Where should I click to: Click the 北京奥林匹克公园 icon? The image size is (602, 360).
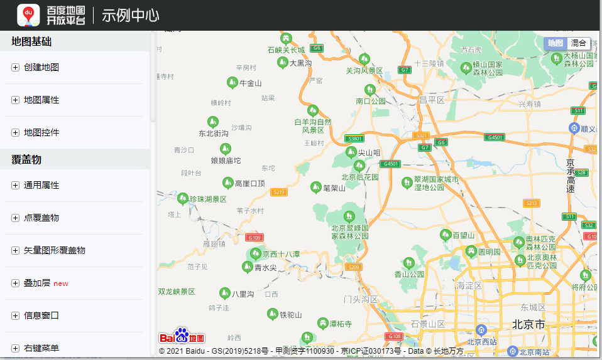click(x=520, y=261)
